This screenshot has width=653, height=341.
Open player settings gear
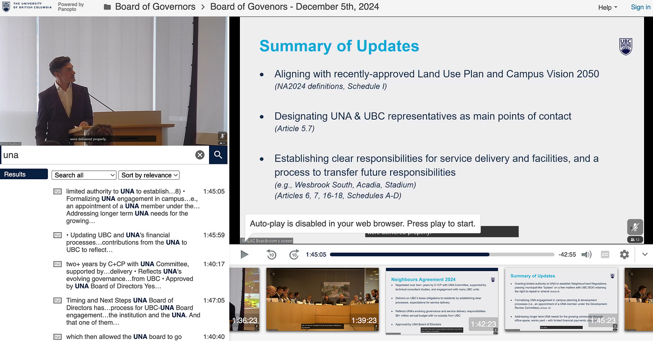pos(624,255)
